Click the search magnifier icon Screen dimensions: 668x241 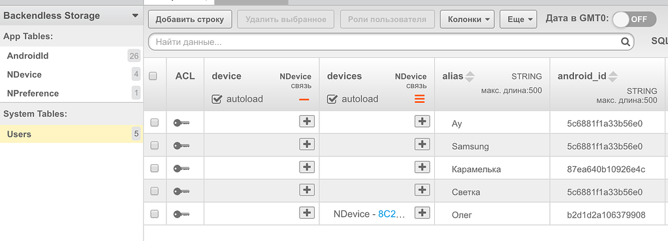pos(625,42)
